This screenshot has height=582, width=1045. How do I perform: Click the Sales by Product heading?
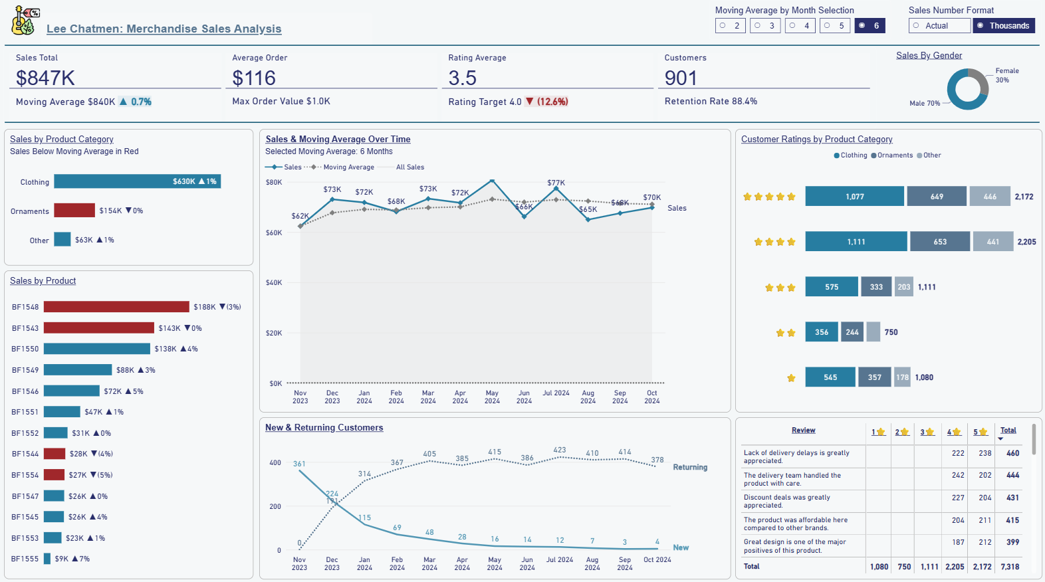click(43, 281)
